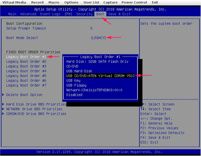Click the Exit menu item

(155, 2)
